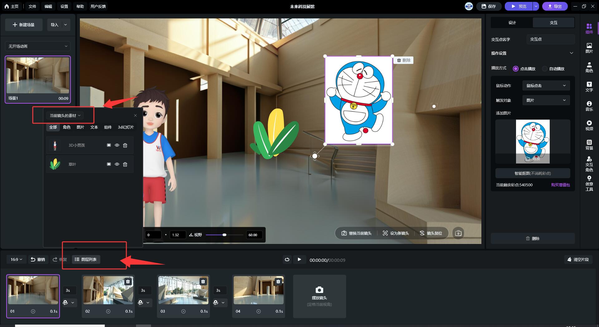Viewport: 599px width, 327px height.
Task: Expand the 触发对象 dropdown
Action: point(546,100)
